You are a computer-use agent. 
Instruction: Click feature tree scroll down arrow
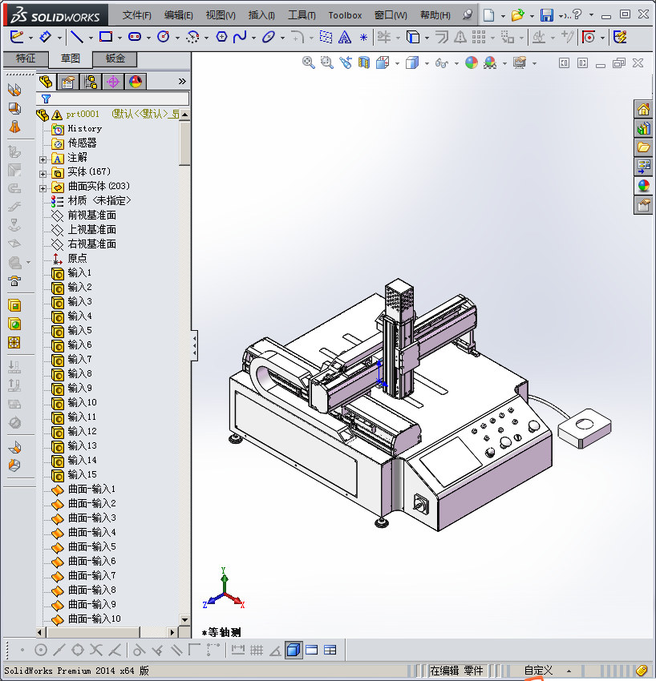point(184,620)
